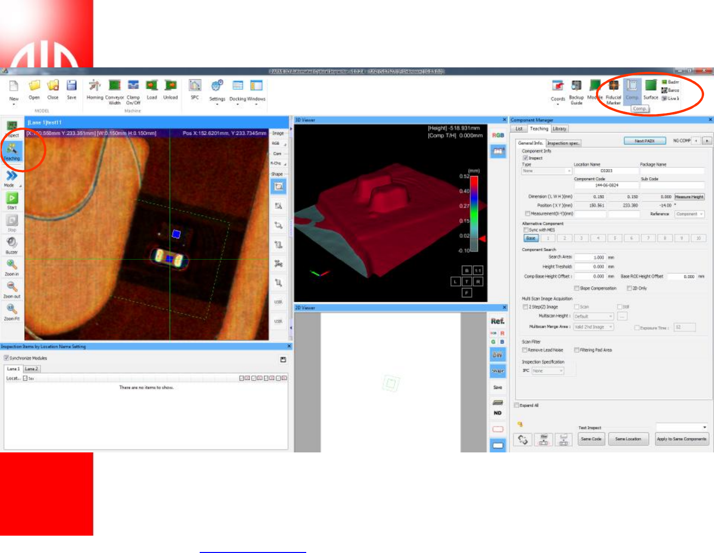This screenshot has height=553, width=714.
Task: Switch to the Library tab
Action: (559, 129)
